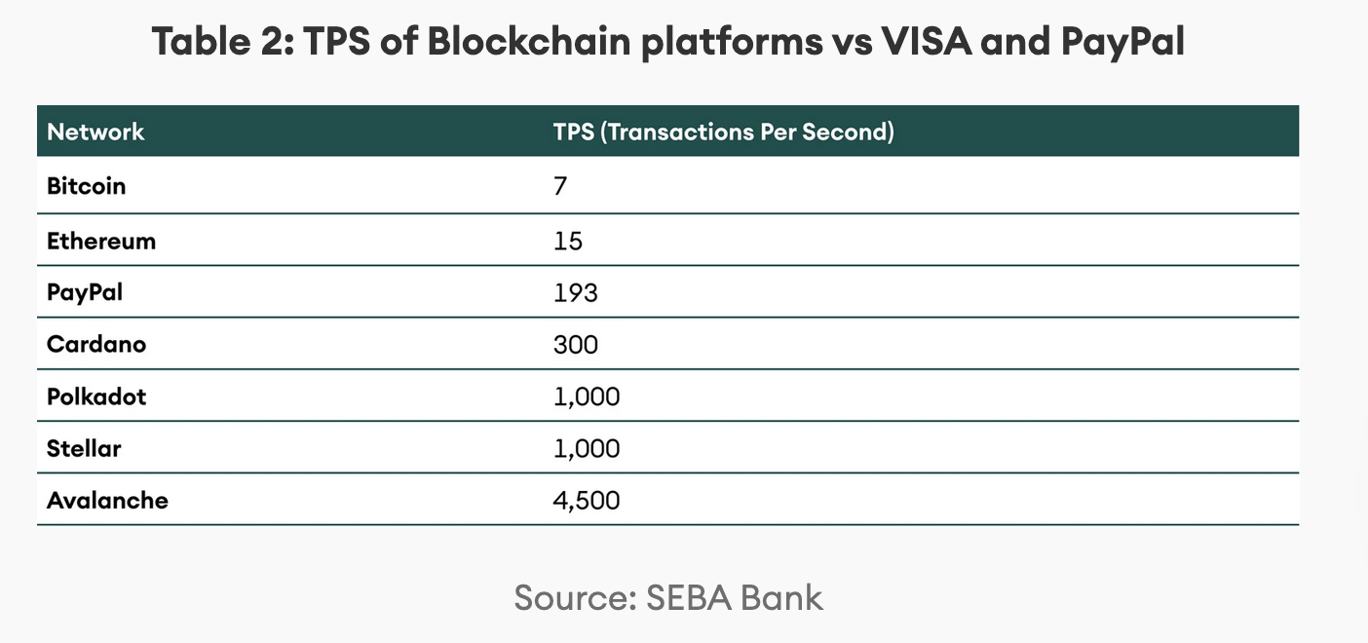Click the 'Source: SEBA Bank' caption

tap(668, 597)
